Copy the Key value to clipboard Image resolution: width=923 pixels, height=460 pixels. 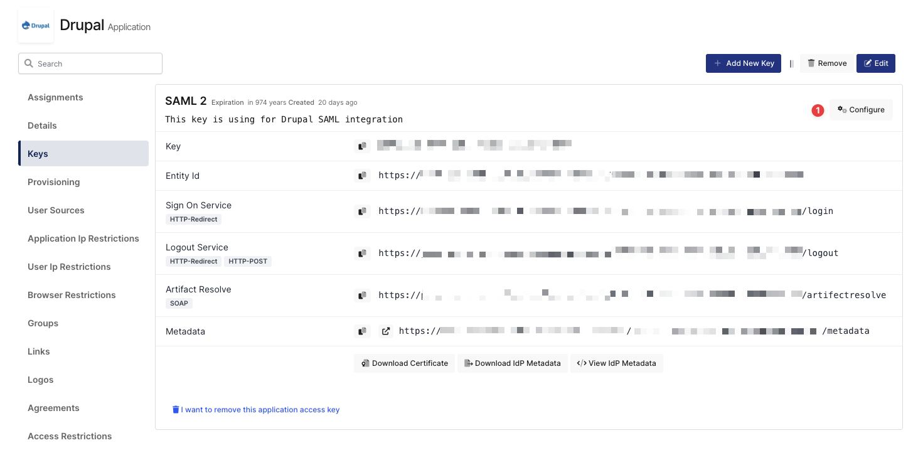pos(362,146)
